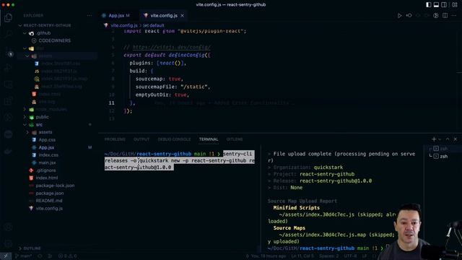Open CODEOWNERS file in explorer
The height and width of the screenshot is (260, 462).
55,40
